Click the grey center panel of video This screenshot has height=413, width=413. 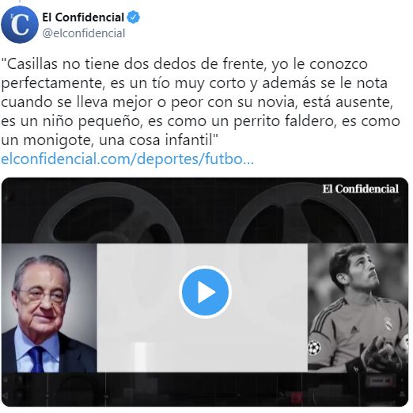pos(203,308)
